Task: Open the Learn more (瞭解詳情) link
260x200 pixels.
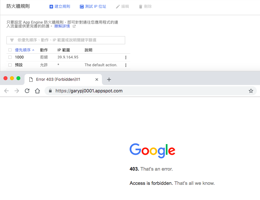Action: tap(62, 26)
